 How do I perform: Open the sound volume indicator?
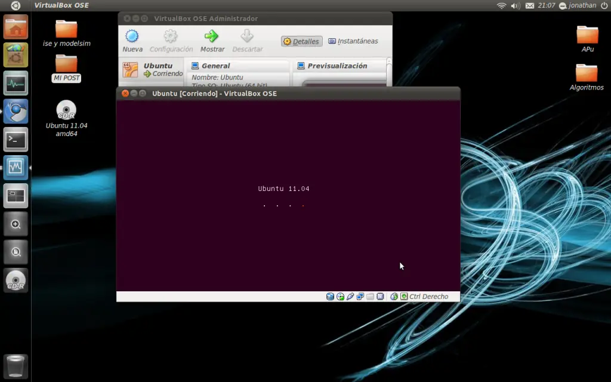[515, 5]
